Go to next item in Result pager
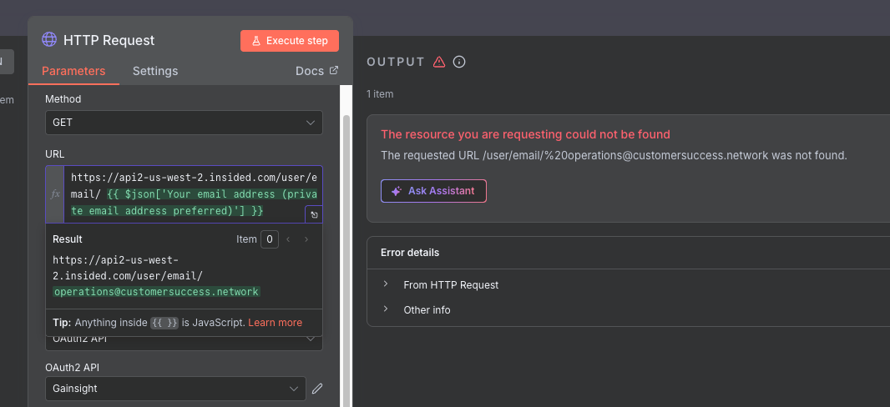The width and height of the screenshot is (890, 407). tap(306, 239)
